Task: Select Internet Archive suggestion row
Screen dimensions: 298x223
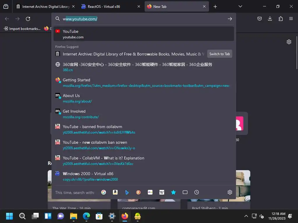Action: coord(144,54)
